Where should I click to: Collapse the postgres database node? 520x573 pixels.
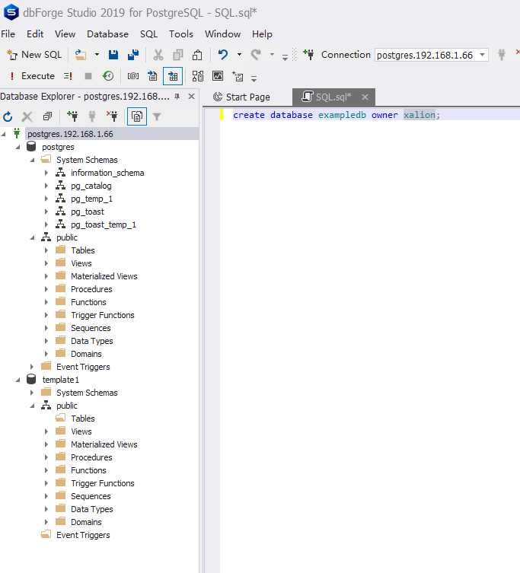tap(18, 148)
